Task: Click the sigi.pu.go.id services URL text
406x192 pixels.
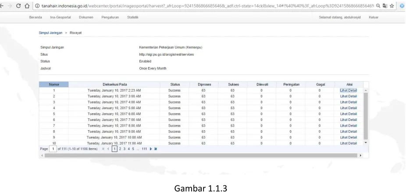Action: click(166, 55)
